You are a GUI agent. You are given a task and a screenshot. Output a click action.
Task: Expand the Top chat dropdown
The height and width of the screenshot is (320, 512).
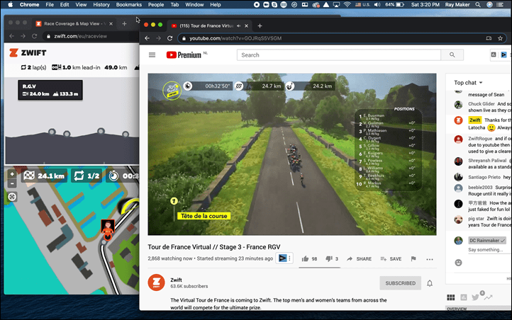tap(468, 82)
